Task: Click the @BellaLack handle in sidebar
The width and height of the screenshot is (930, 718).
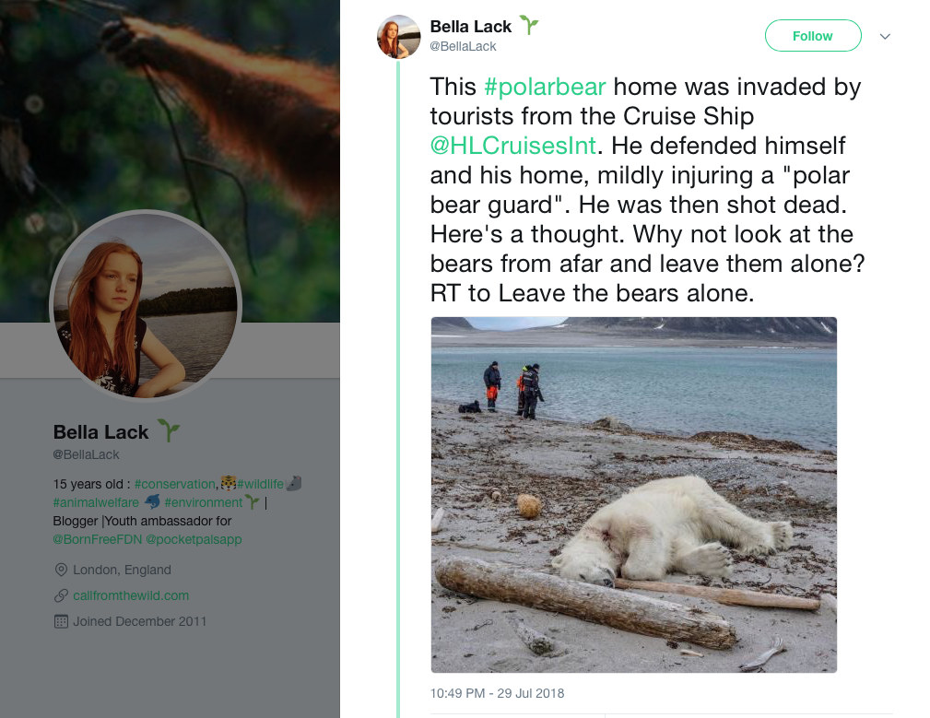Action: [86, 454]
